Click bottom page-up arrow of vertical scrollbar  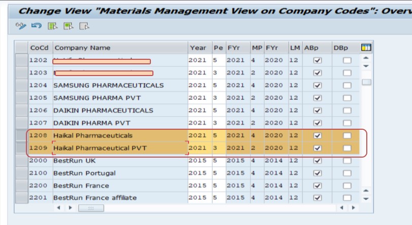point(366,191)
